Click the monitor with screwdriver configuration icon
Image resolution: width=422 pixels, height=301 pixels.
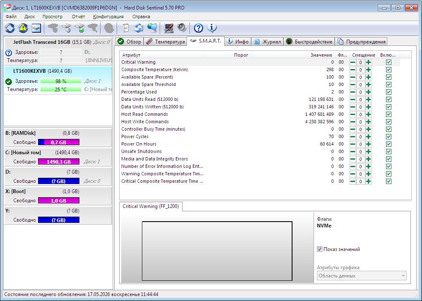pos(169,28)
